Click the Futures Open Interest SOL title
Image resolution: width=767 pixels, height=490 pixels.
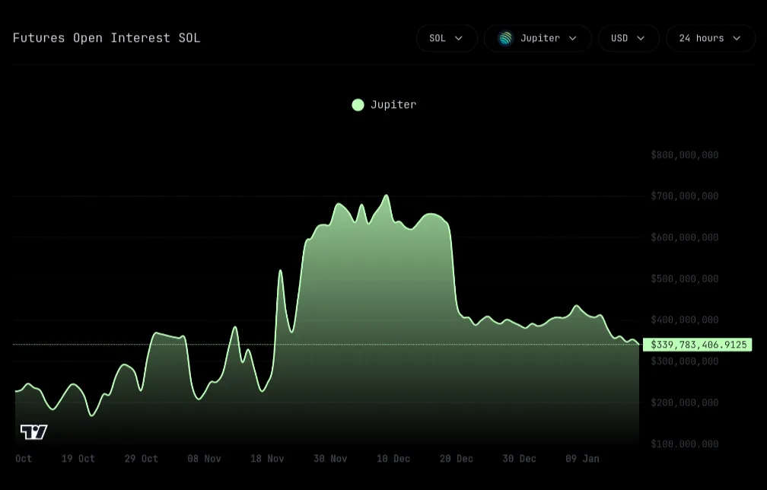pos(107,38)
